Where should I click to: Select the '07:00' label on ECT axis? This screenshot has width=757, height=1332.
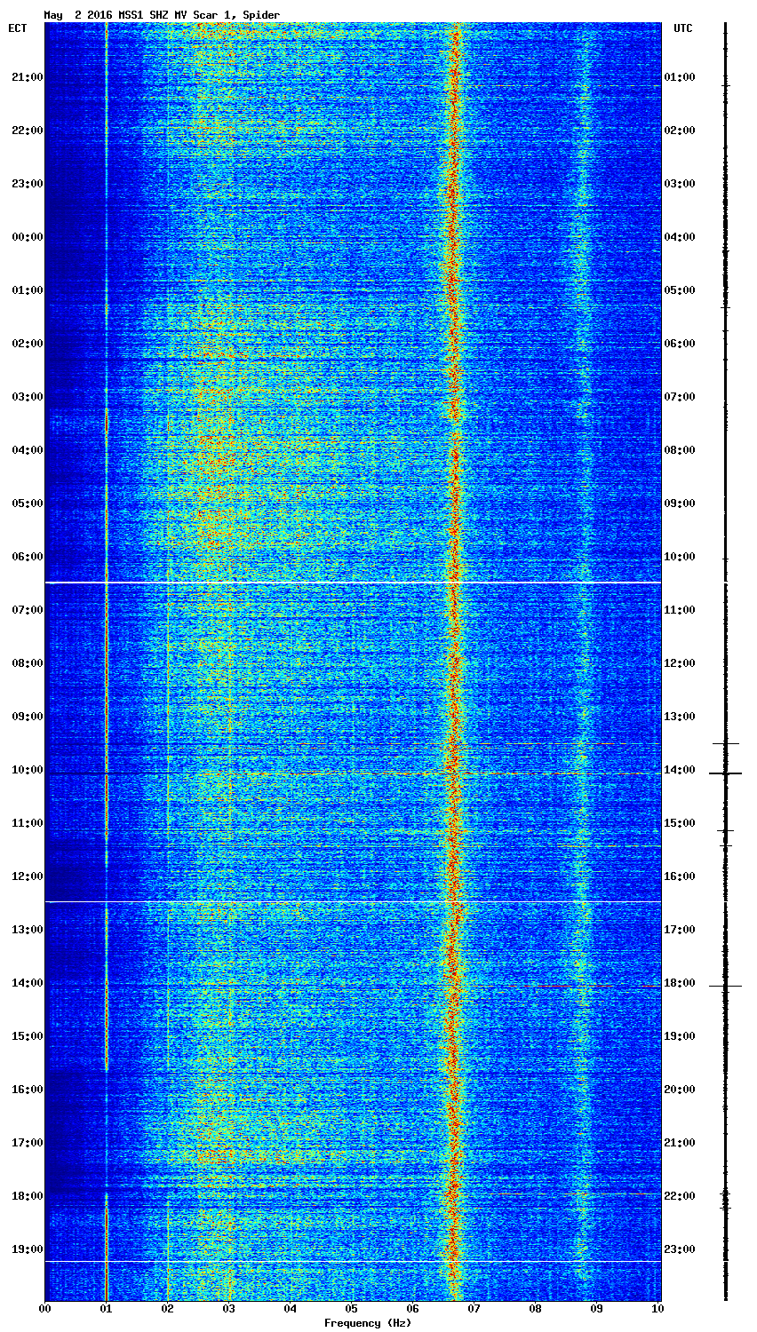pos(27,610)
